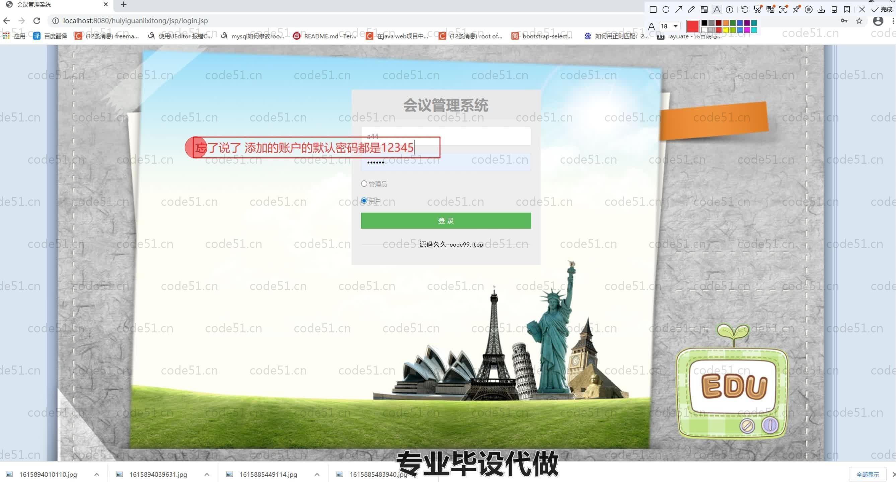The height and width of the screenshot is (482, 896).
Task: Bookmark this page with the star
Action: point(859,21)
